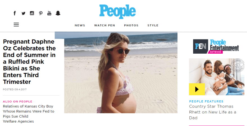The image size is (247, 126).
Task: Read the Country Star Thomas Rhett article
Action: [x=213, y=112]
